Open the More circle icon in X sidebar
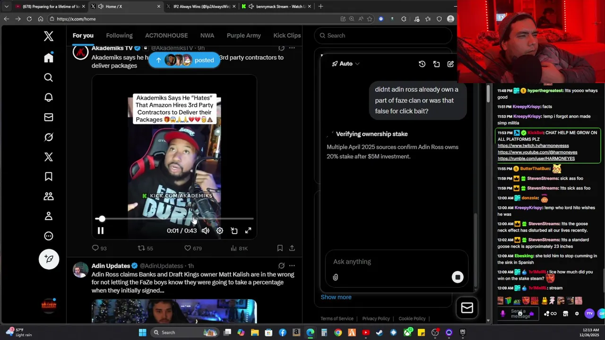This screenshot has width=605, height=340. [x=49, y=236]
